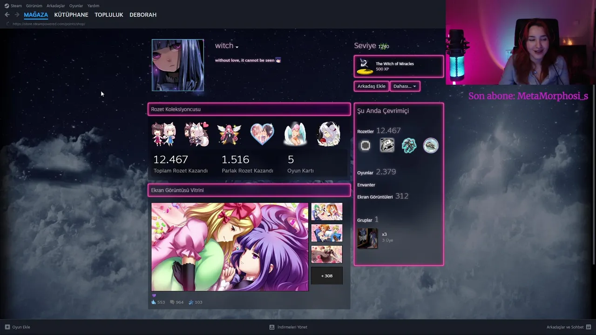This screenshot has width=596, height=335.
Task: Switch to the TOPLULUK tab
Action: (109, 15)
